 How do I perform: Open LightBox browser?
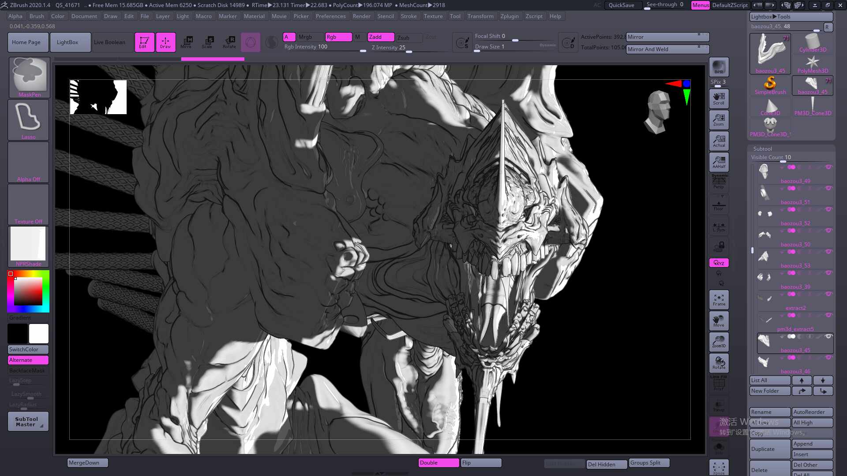71,42
